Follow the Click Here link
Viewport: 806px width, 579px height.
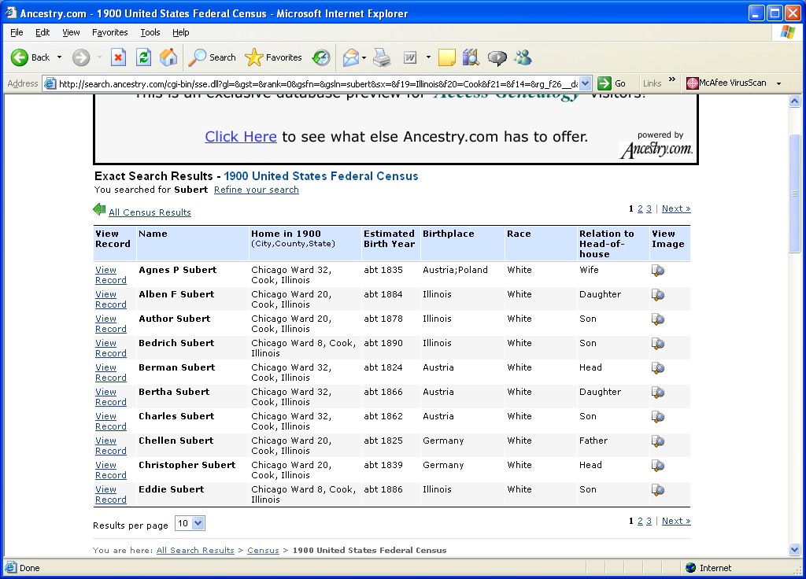click(241, 137)
